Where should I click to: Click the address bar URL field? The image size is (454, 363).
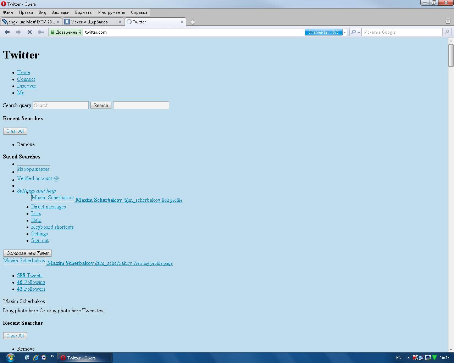coord(194,32)
